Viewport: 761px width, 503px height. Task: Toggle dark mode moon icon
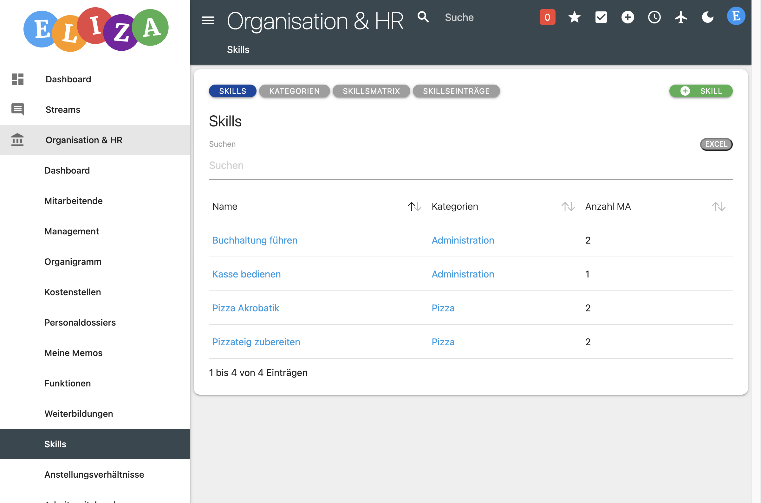[707, 17]
